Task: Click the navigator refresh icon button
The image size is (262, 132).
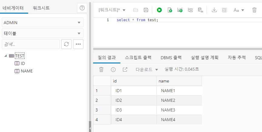Action: tap(66, 44)
